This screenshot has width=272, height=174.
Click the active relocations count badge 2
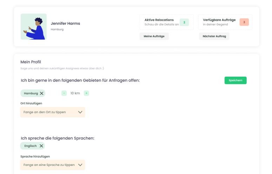coord(184,22)
